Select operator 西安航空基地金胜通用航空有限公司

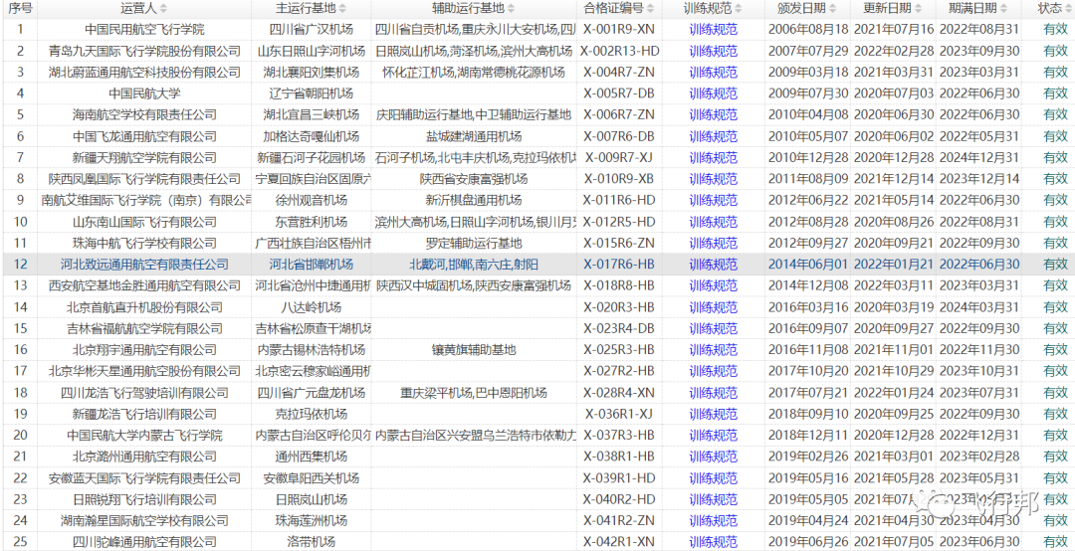click(x=144, y=285)
